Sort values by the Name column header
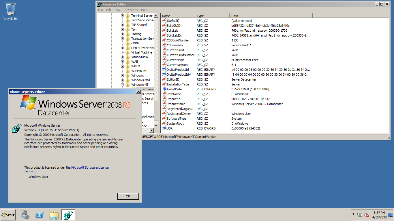This screenshot has height=221, width=394. coord(178,16)
